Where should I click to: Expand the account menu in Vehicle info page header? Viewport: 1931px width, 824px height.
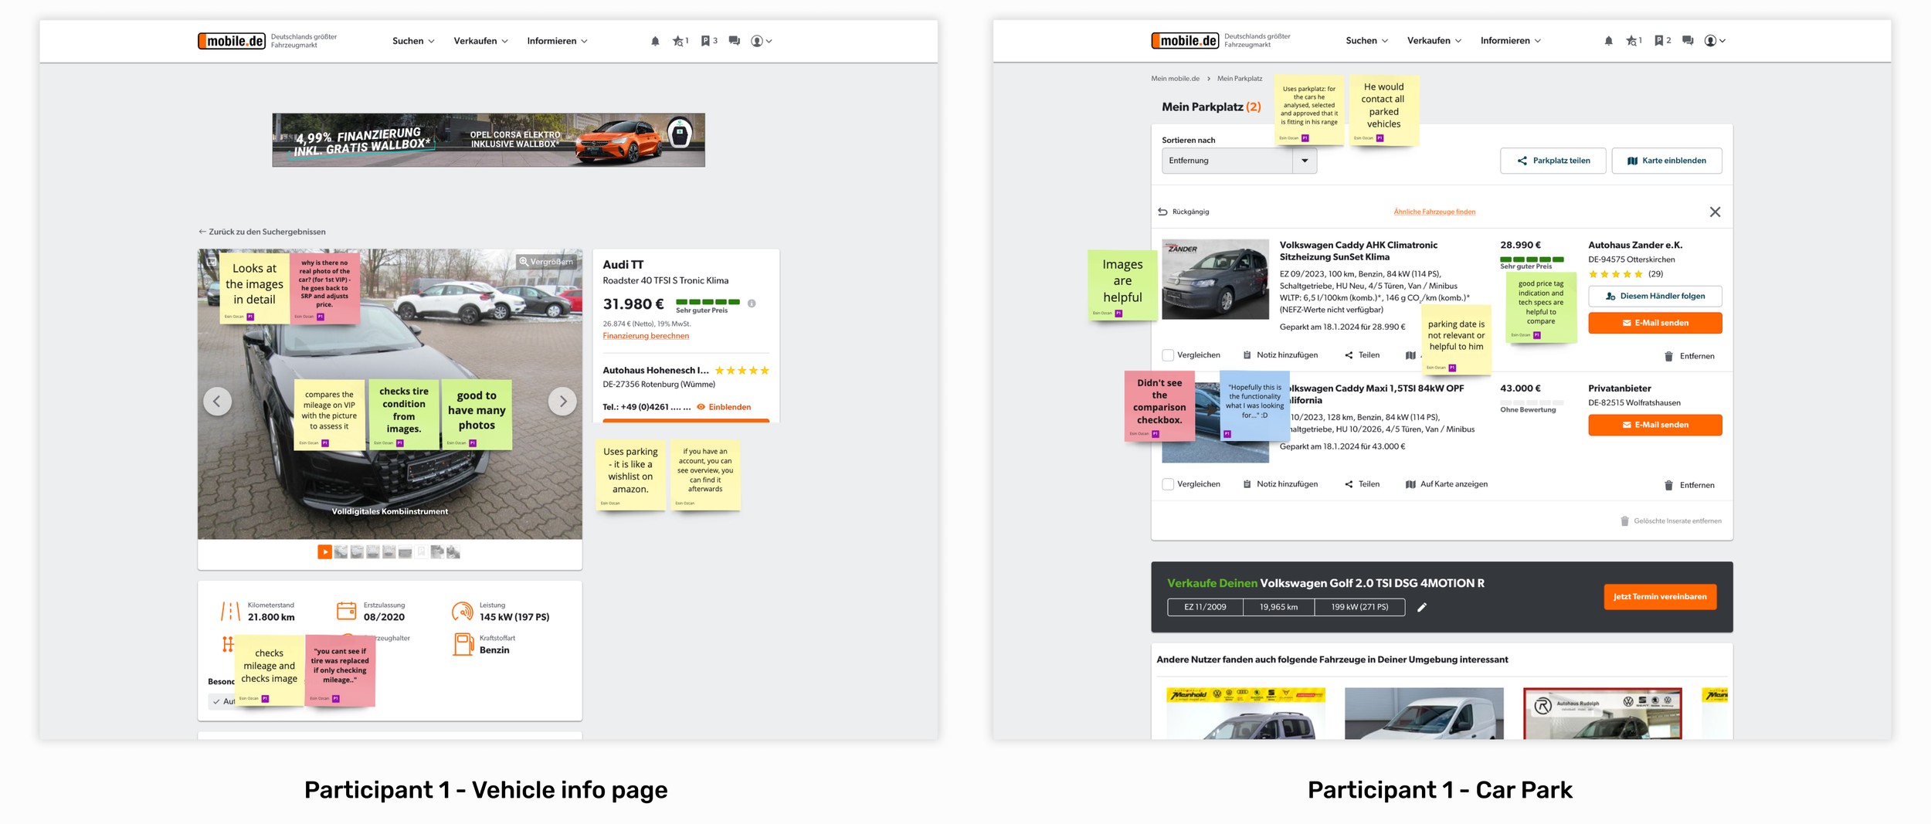pos(761,41)
